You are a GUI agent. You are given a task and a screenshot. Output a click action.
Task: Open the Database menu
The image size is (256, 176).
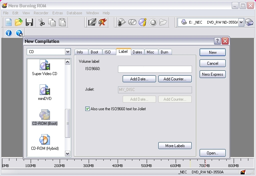click(x=74, y=13)
